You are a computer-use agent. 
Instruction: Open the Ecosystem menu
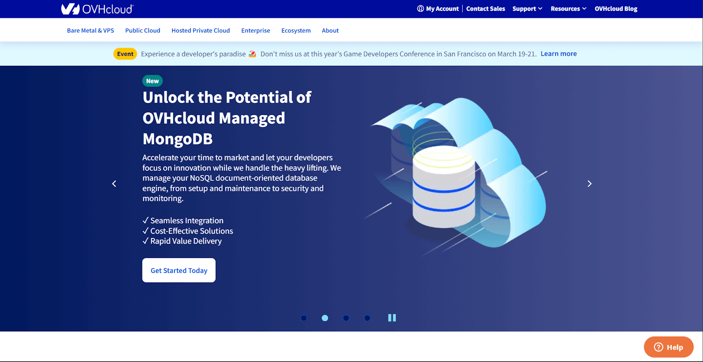click(296, 31)
